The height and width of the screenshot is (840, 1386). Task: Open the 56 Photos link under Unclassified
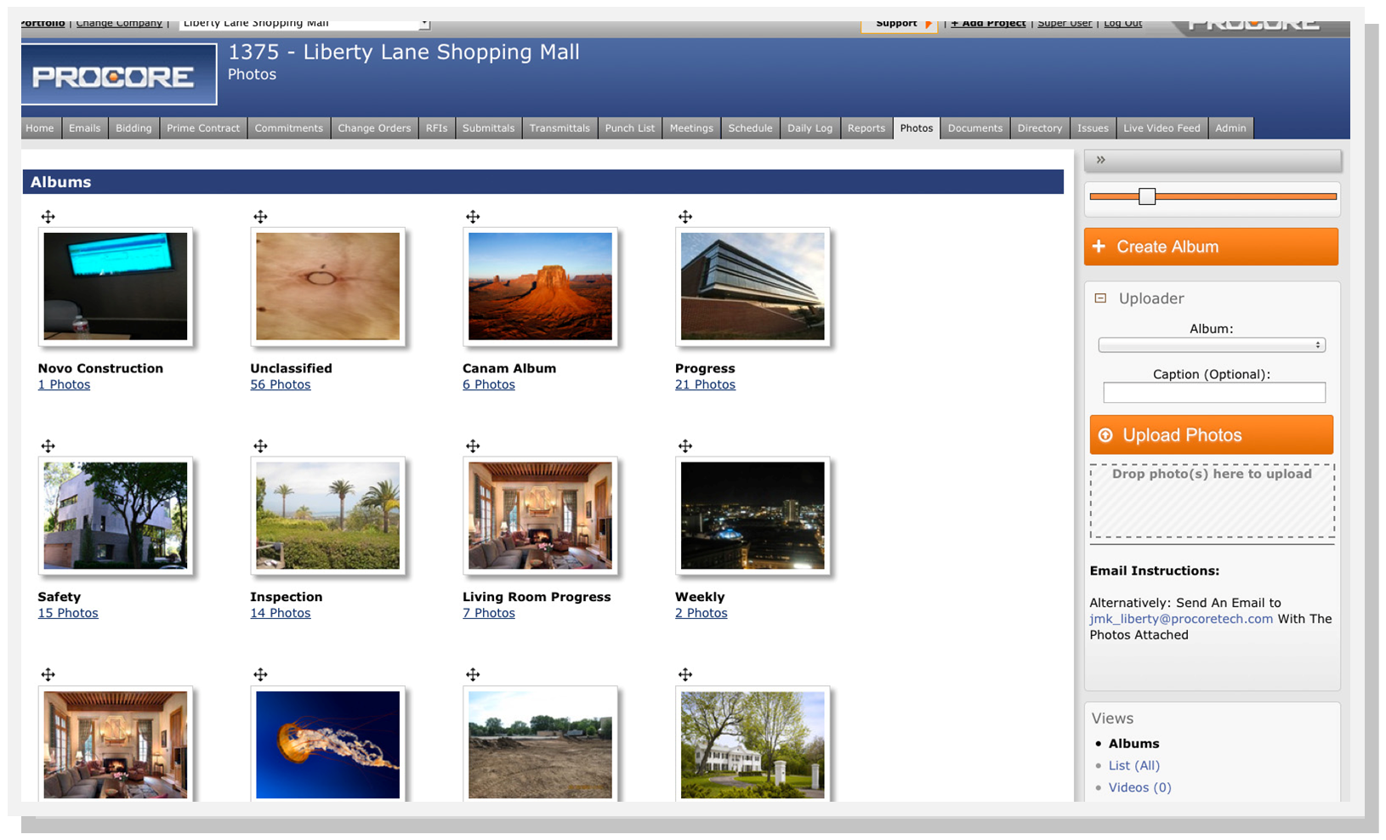point(281,385)
